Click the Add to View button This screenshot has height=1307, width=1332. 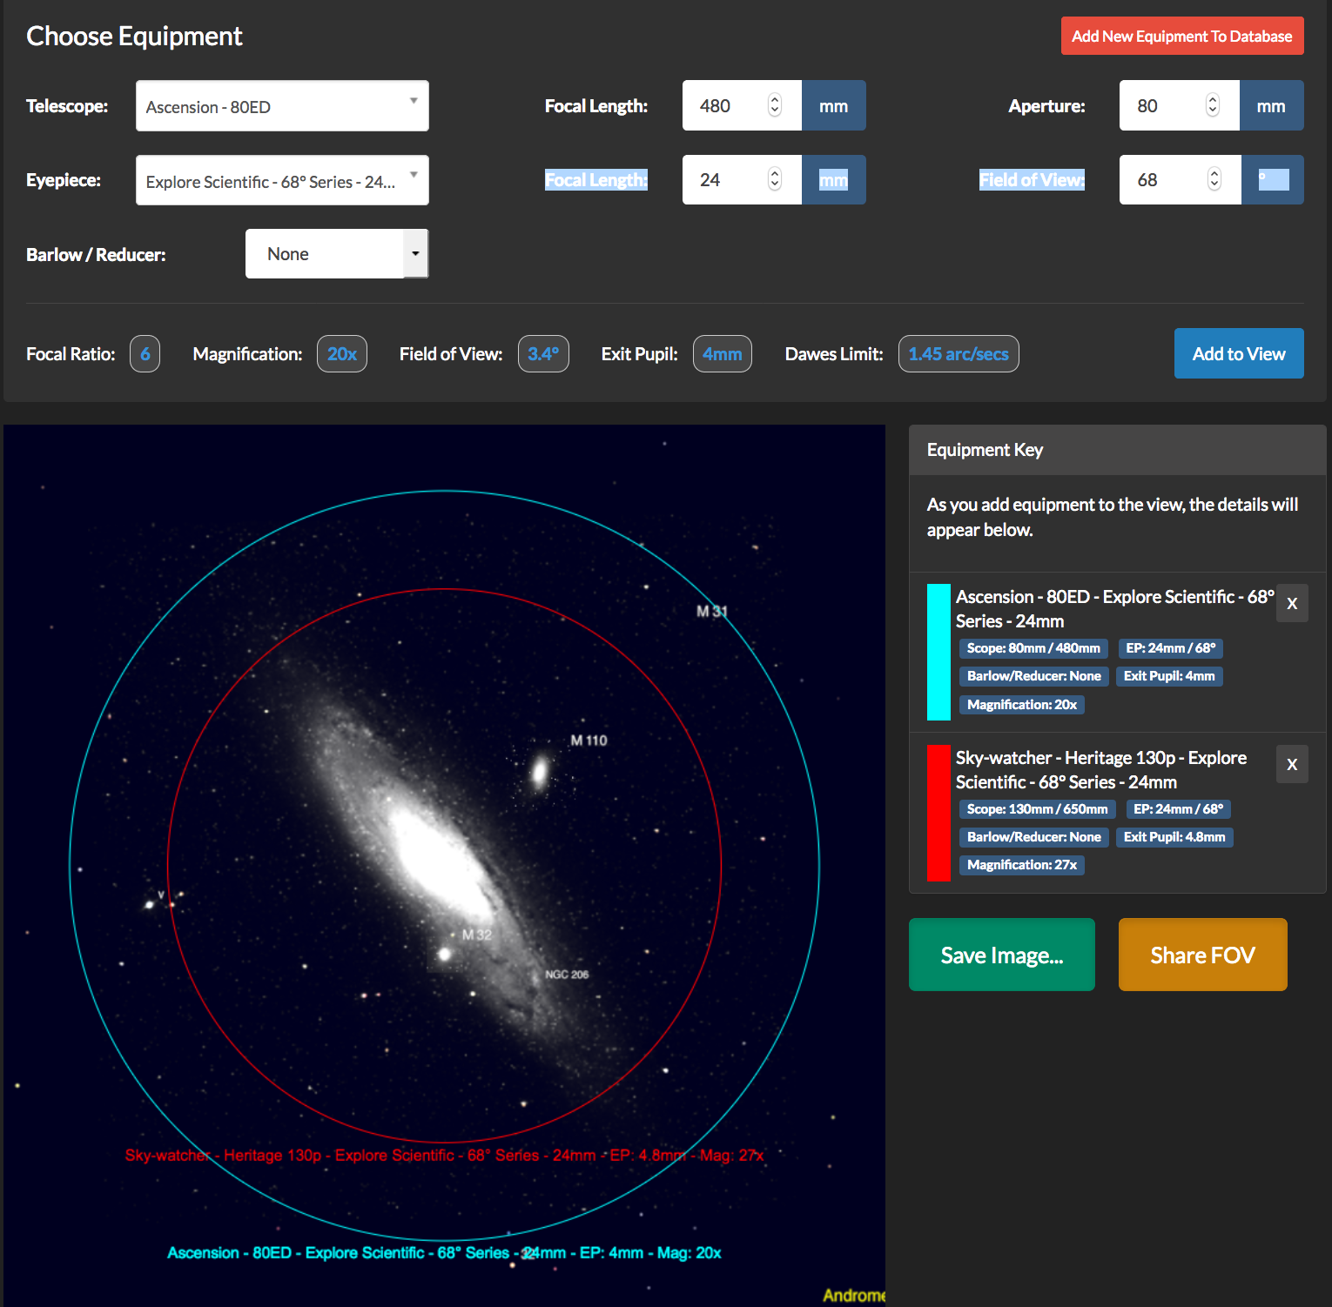click(1239, 353)
